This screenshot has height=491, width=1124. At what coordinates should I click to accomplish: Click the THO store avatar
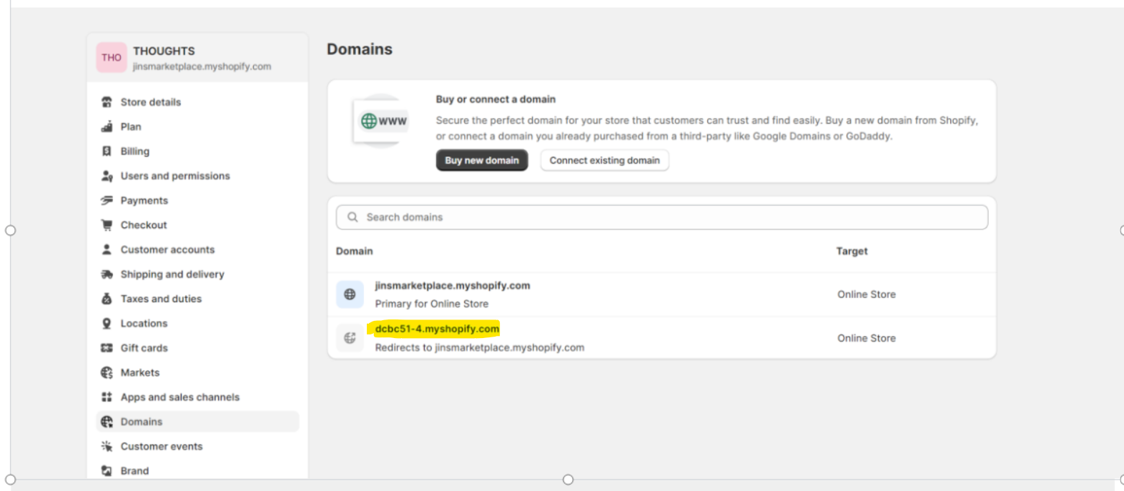tap(112, 57)
